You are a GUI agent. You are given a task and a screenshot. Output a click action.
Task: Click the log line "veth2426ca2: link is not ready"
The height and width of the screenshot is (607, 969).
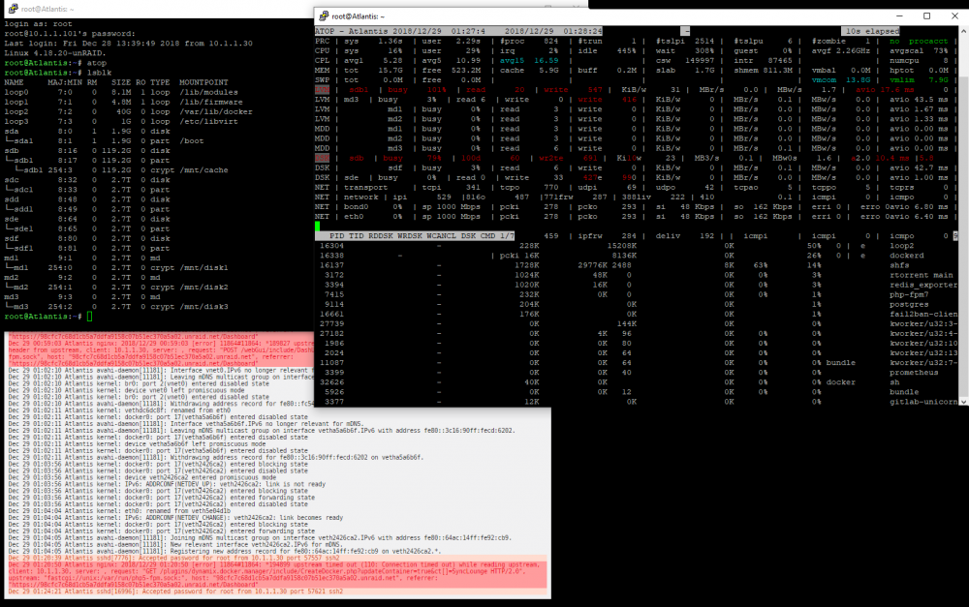pos(167,485)
